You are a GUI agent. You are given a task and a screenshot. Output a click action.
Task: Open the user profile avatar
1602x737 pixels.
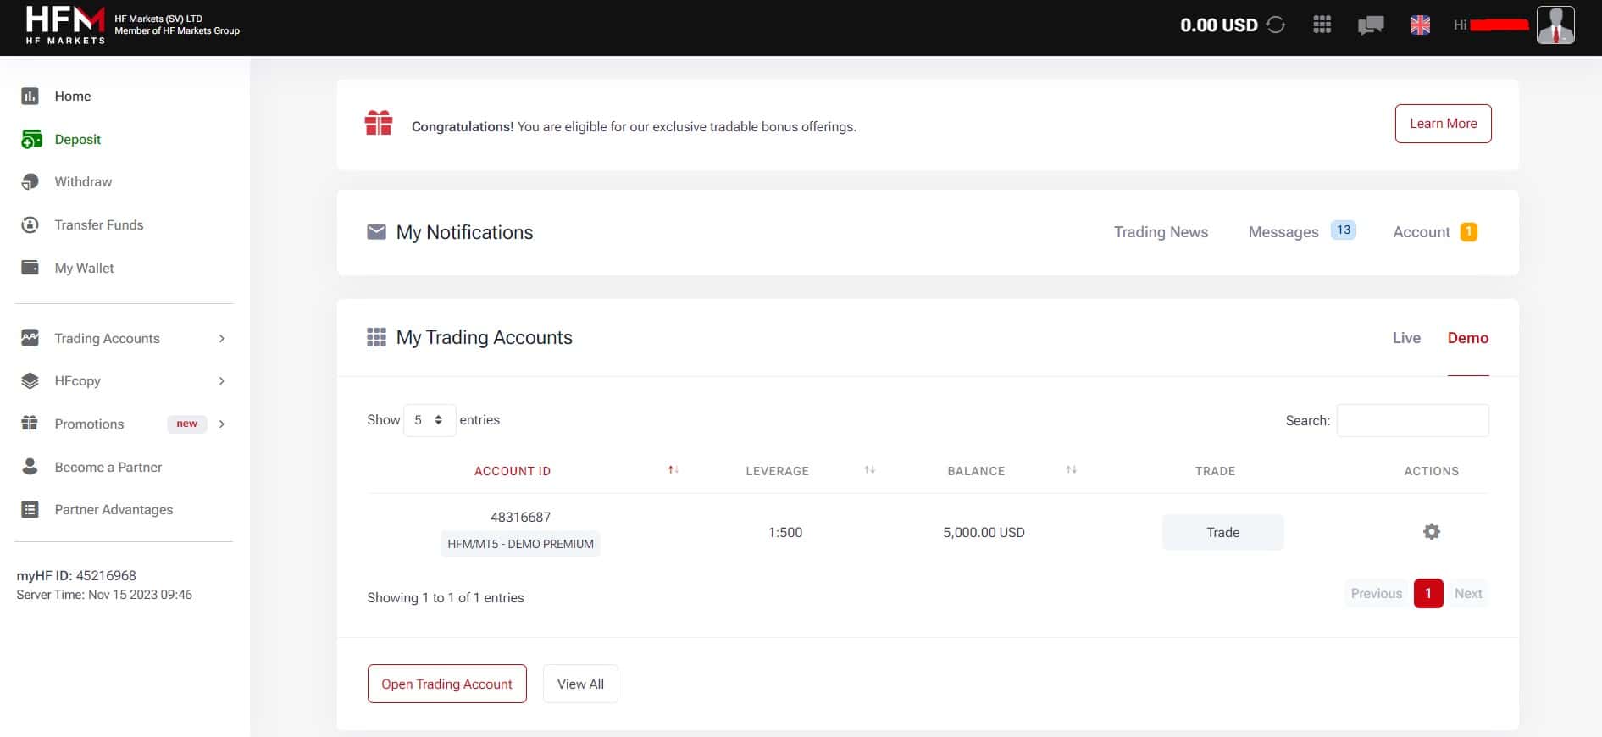click(x=1555, y=25)
